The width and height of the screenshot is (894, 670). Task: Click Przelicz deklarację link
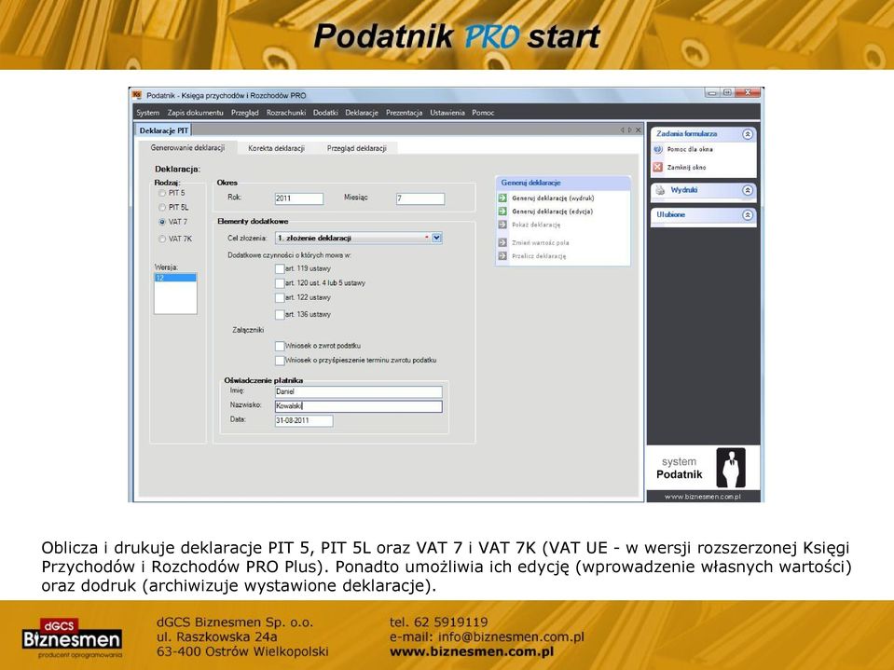coord(539,256)
